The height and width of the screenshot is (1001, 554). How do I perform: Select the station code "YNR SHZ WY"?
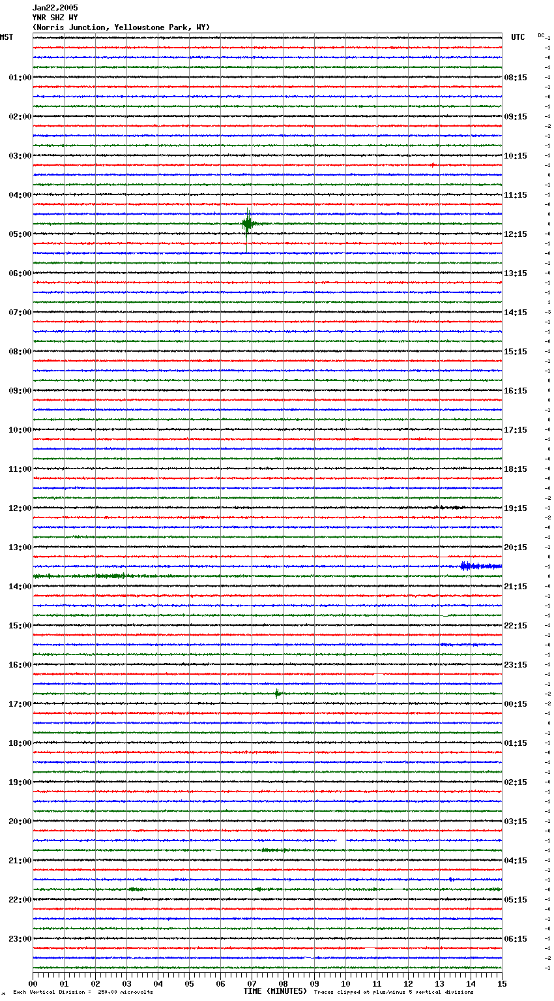coord(55,18)
